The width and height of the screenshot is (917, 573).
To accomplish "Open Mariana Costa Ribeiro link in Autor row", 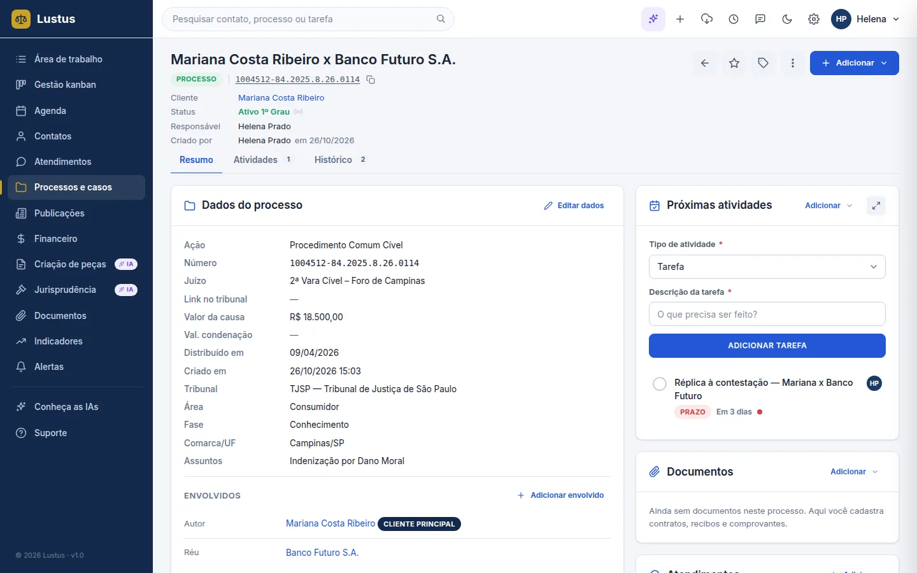I will click(331, 523).
